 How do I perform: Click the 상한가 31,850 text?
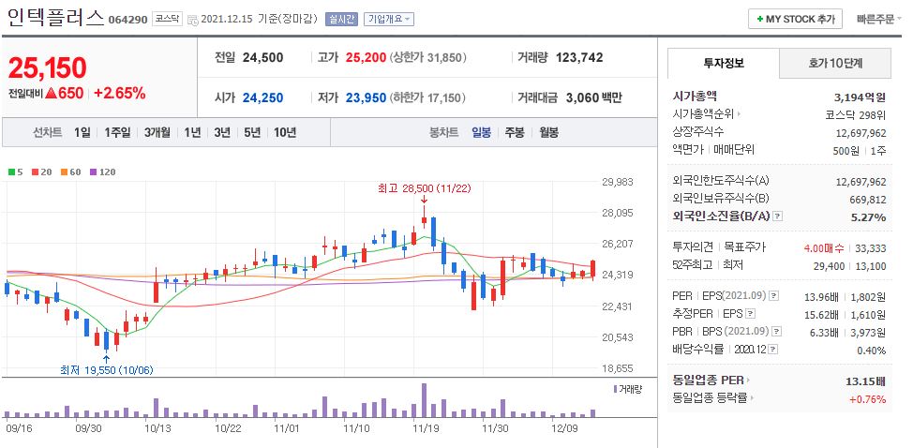tap(428, 57)
